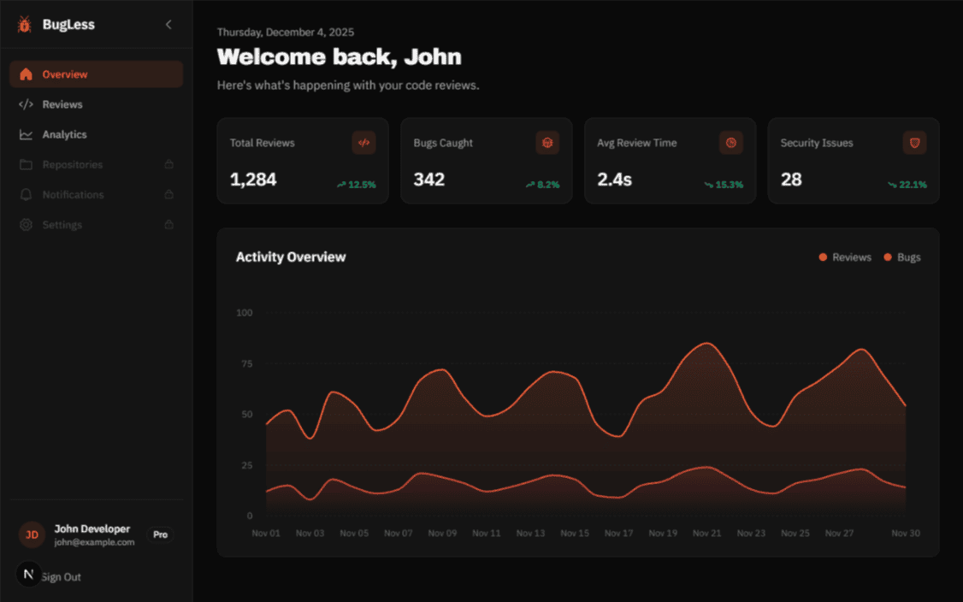The height and width of the screenshot is (602, 963).
Task: Click the Pro plan badge
Action: pyautogui.click(x=160, y=534)
